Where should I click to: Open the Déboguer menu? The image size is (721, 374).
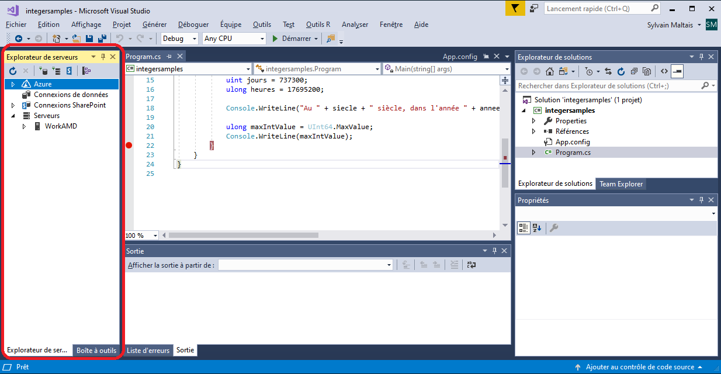point(193,25)
